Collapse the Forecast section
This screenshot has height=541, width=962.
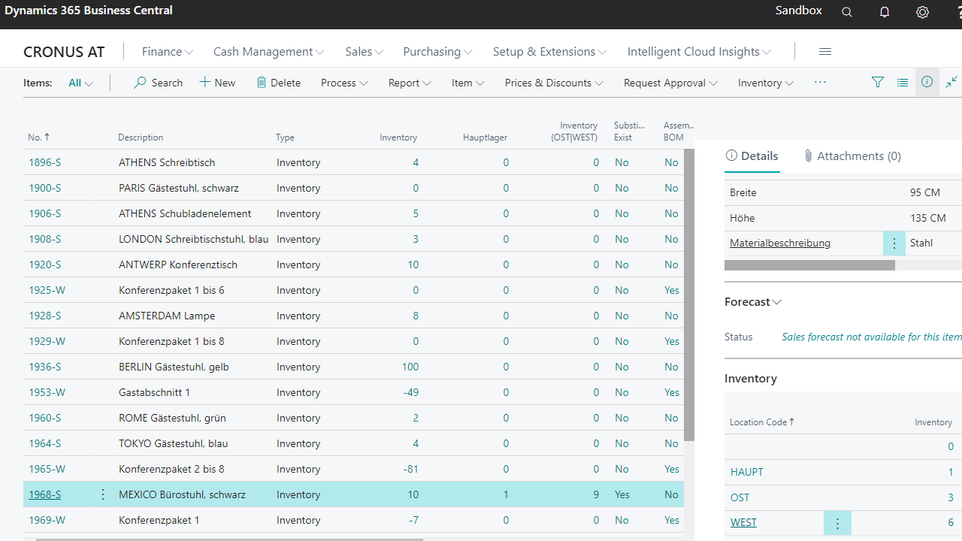(x=753, y=302)
